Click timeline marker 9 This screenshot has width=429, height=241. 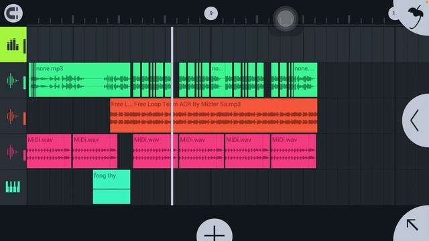211,13
